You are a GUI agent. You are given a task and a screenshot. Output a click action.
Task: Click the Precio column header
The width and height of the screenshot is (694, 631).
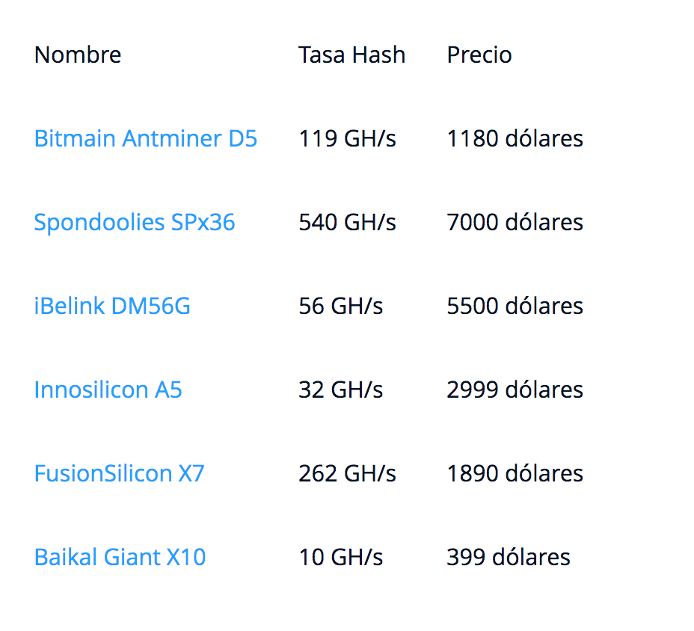[479, 55]
